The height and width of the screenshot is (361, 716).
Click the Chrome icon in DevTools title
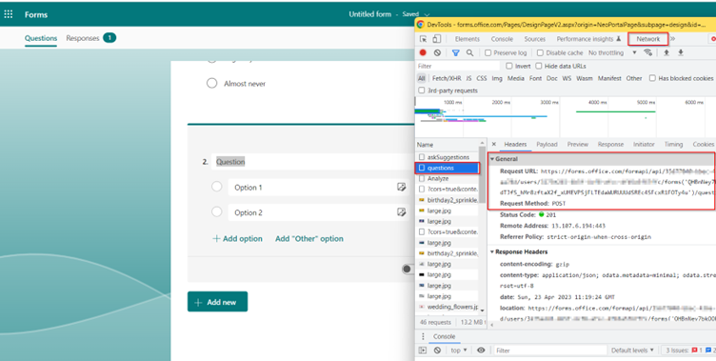pos(420,25)
